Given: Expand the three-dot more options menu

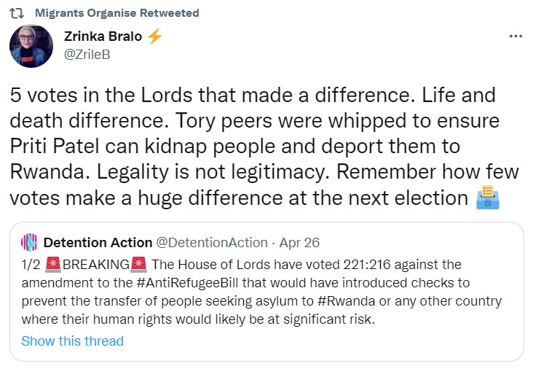Looking at the screenshot, I should [x=516, y=36].
